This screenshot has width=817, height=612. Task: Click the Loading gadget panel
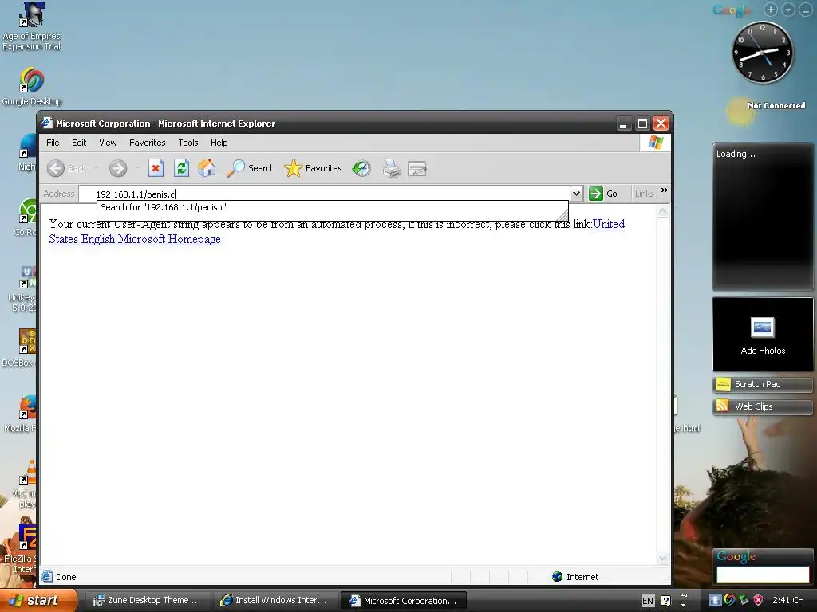pyautogui.click(x=763, y=217)
